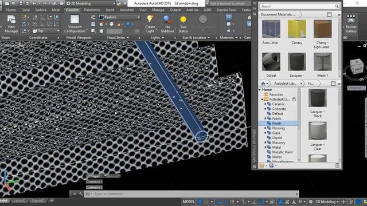The height and width of the screenshot is (206, 367).
Task: Select the Masonry library category
Action: coord(279,142)
